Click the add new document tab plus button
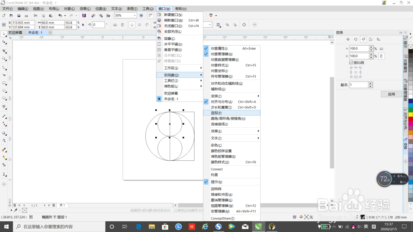413x232 pixels. [50, 33]
